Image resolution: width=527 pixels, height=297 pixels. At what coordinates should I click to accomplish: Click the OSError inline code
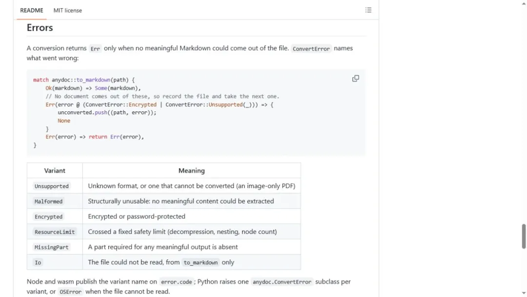(70, 292)
